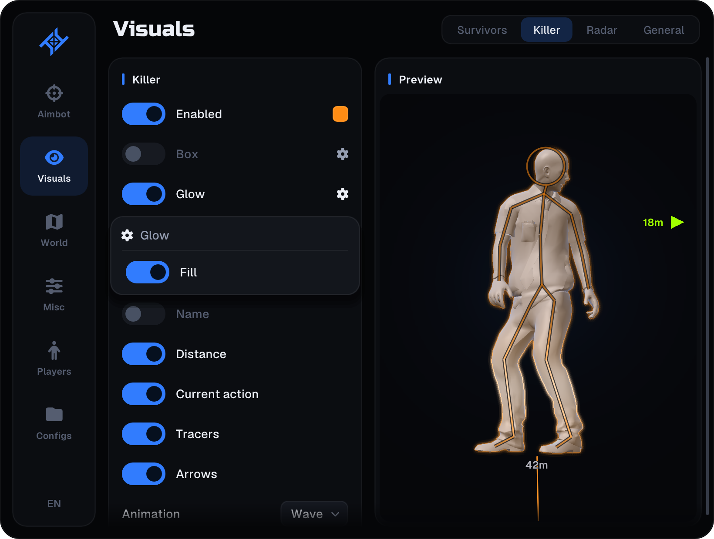Viewport: 714px width, 539px height.
Task: Open Box settings gear
Action: click(x=343, y=154)
